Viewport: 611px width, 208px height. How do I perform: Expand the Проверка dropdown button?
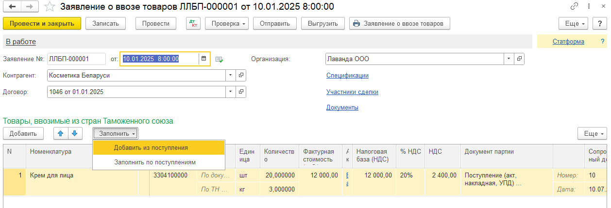pyautogui.click(x=227, y=23)
